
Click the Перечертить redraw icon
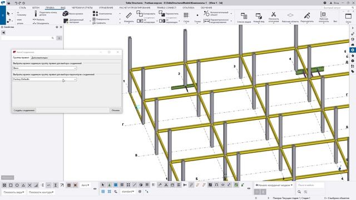click(x=307, y=16)
